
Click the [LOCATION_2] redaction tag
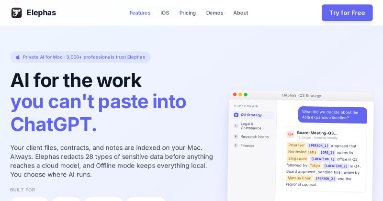click(336, 166)
